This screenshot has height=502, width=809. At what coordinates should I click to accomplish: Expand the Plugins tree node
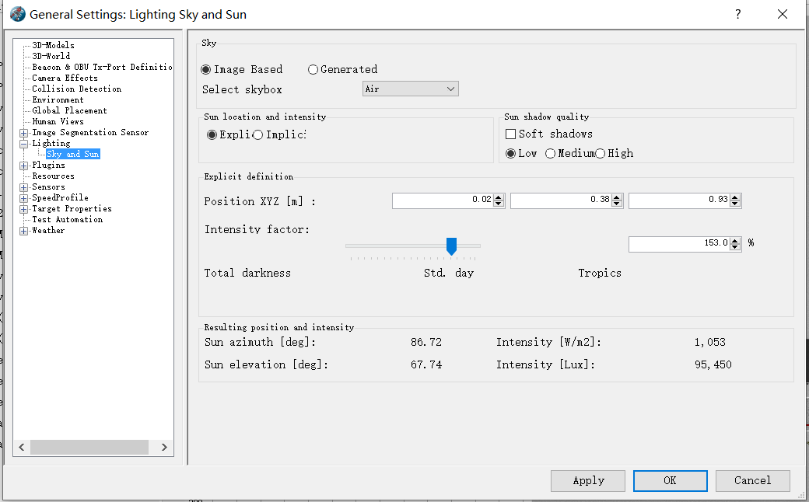24,166
